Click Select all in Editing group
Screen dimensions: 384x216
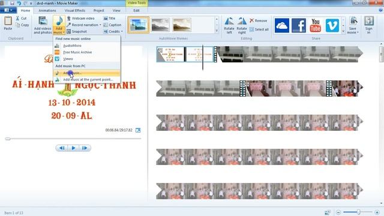[x=259, y=29]
